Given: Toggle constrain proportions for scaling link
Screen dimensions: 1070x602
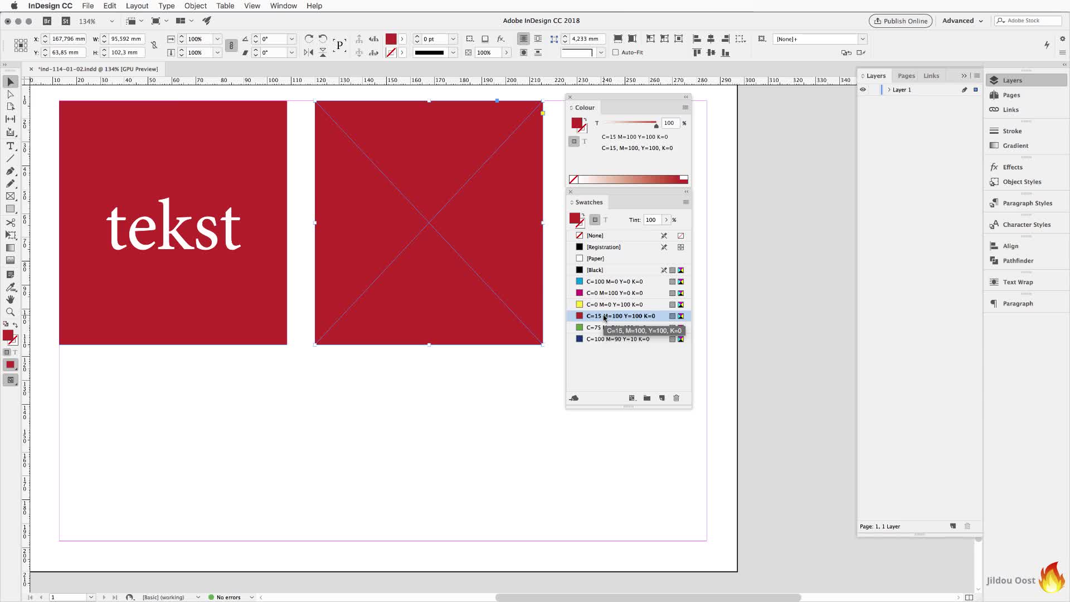Looking at the screenshot, I should click(x=231, y=46).
